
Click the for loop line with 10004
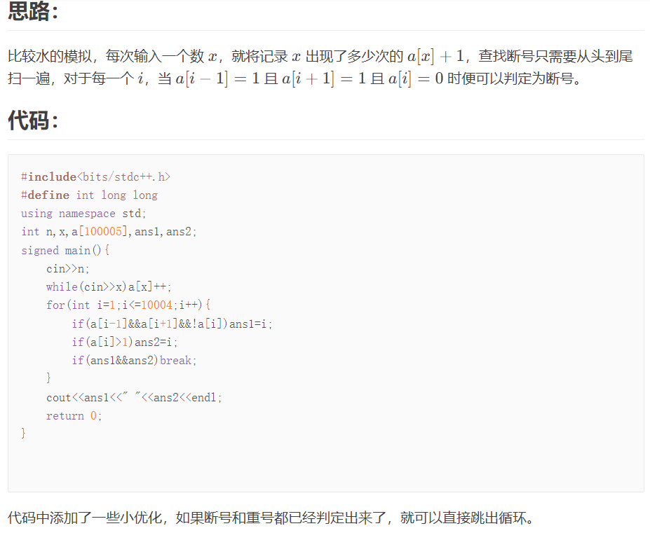pyautogui.click(x=128, y=305)
